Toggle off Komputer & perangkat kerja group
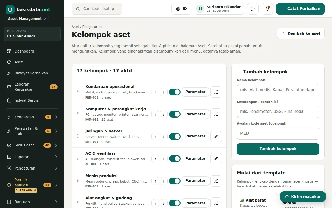This screenshot has width=332, height=208. click(175, 114)
